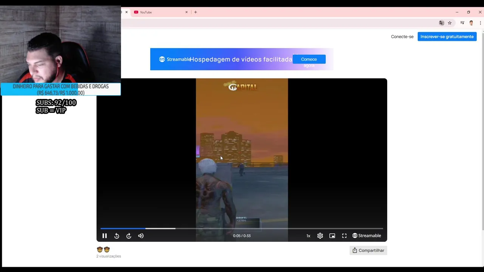This screenshot has height=272, width=484.
Task: Rewind the video with back-skip icon
Action: tap(117, 236)
